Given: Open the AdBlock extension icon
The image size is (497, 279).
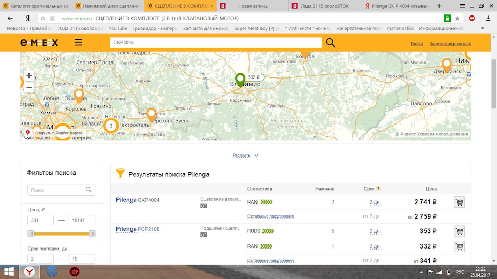Looking at the screenshot, I should point(472,19).
